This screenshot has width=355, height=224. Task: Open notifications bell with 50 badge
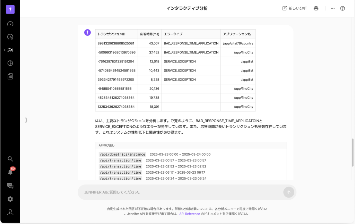click(10, 172)
